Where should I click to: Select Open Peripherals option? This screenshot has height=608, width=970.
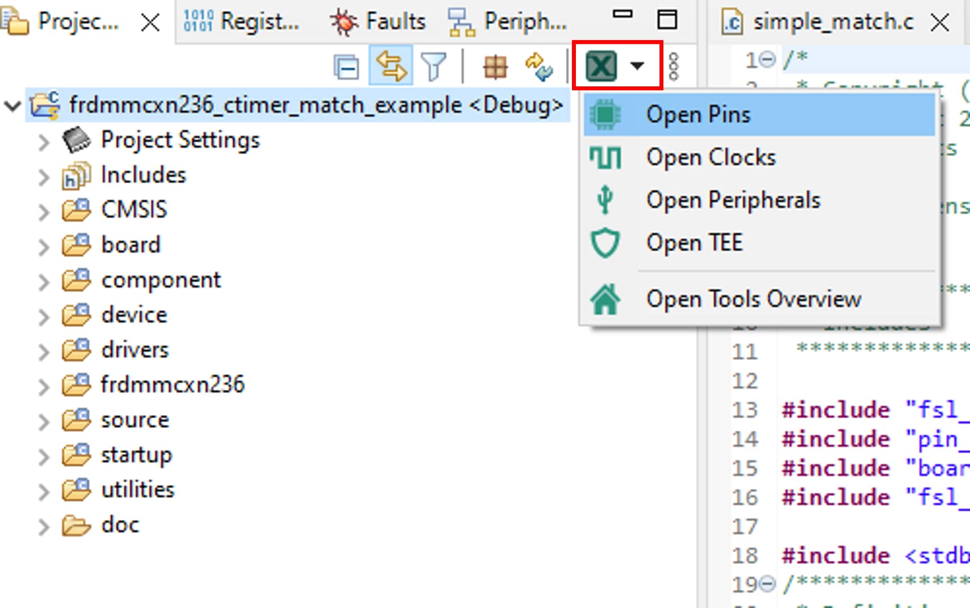point(733,200)
